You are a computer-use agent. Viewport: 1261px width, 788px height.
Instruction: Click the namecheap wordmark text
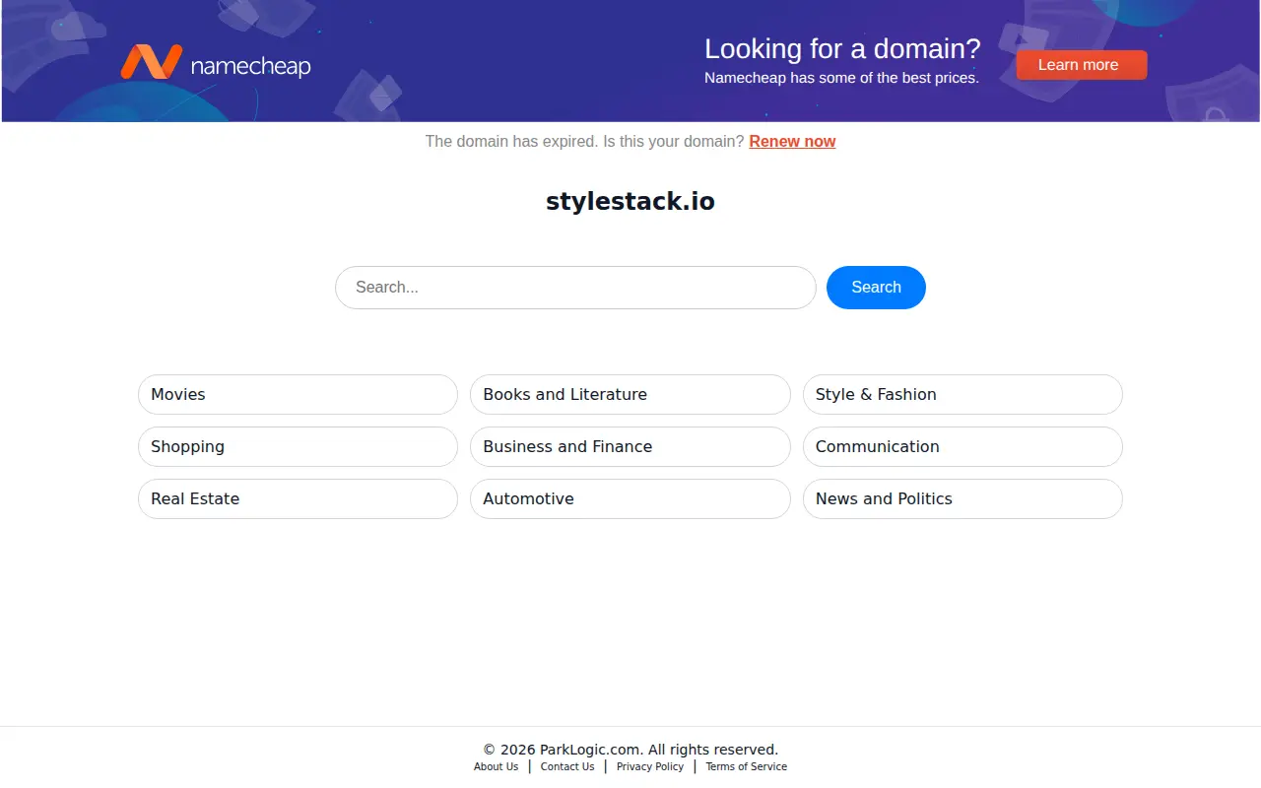250,67
